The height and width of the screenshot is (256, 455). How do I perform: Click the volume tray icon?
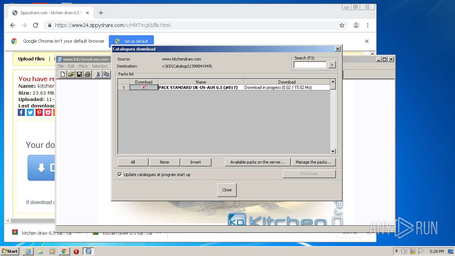coord(404,251)
